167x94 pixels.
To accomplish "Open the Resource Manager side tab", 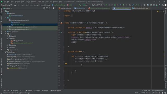I will [1, 44].
